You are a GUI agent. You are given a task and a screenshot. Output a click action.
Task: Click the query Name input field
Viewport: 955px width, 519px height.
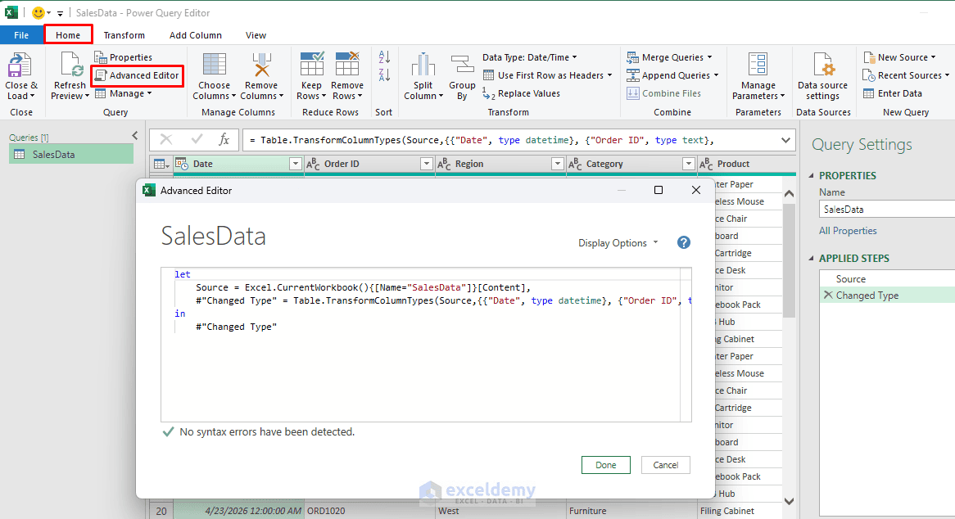tap(887, 210)
